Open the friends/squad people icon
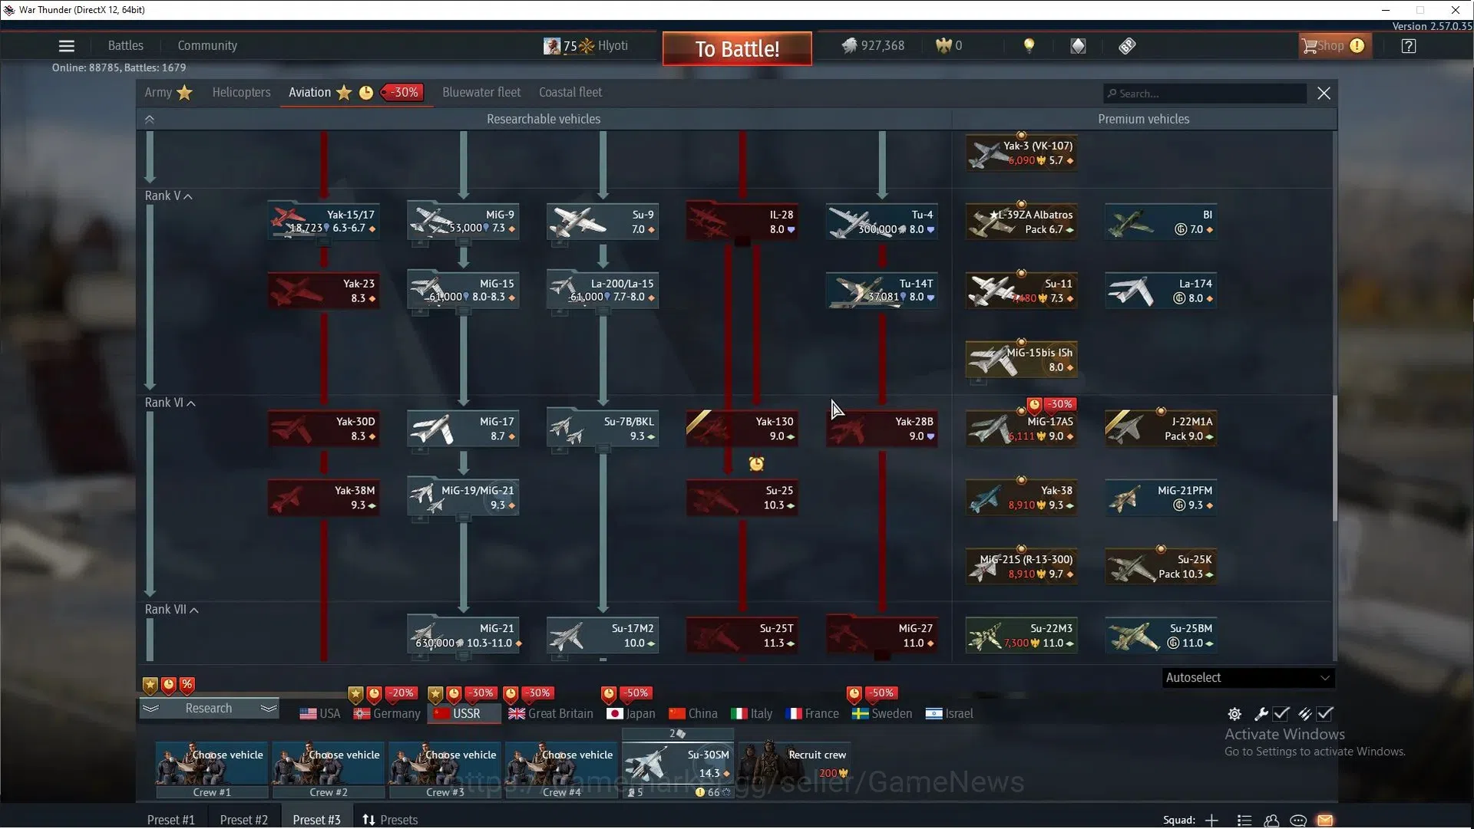1474x829 pixels. (x=1271, y=821)
